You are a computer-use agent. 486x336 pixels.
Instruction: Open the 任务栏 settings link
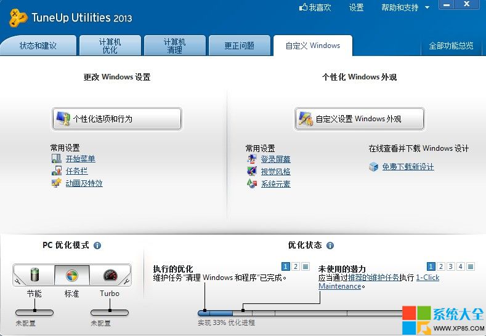click(77, 171)
